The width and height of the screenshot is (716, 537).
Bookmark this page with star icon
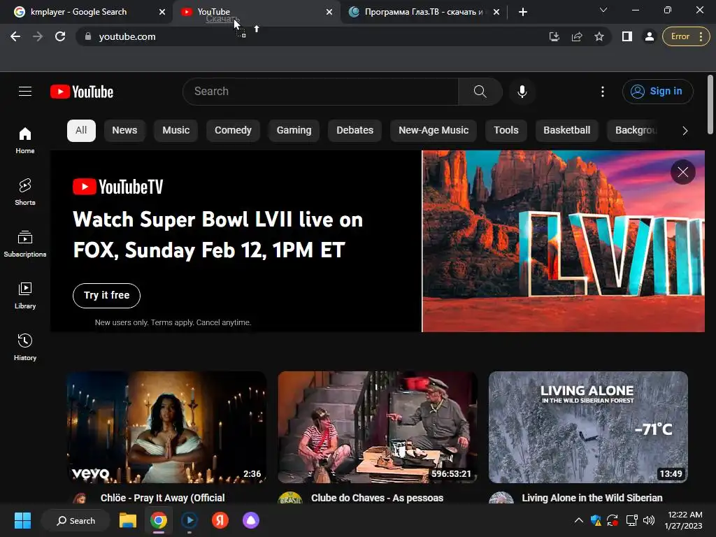pos(599,36)
